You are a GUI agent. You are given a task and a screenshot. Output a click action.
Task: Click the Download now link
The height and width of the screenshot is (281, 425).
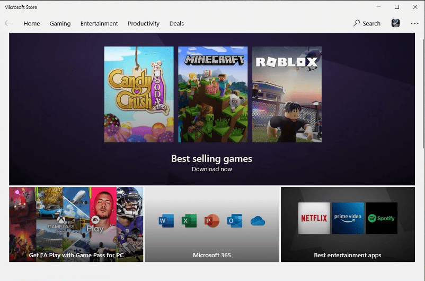[212, 169]
